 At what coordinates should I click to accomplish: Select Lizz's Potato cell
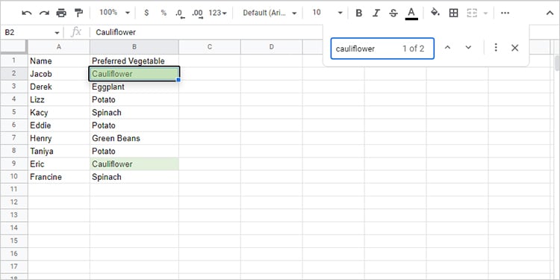(x=134, y=99)
